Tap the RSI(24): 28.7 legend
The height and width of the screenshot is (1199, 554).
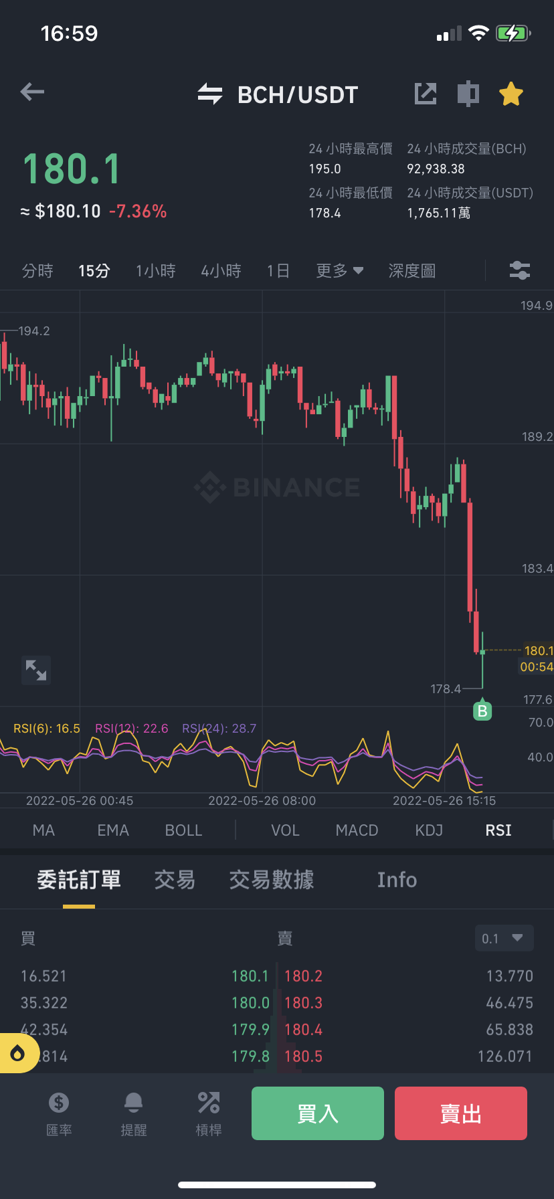[x=219, y=729]
